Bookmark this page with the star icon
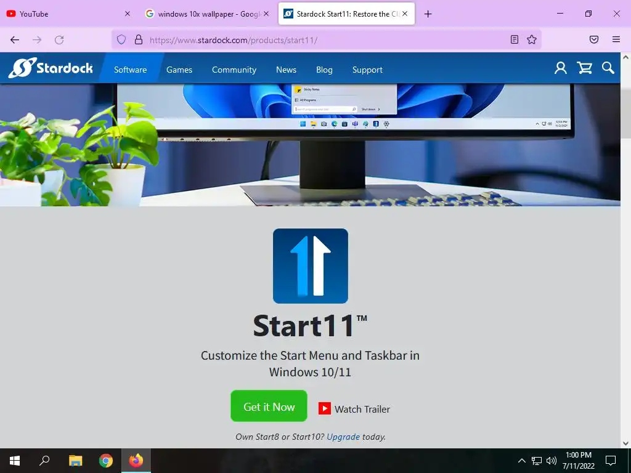 (532, 39)
